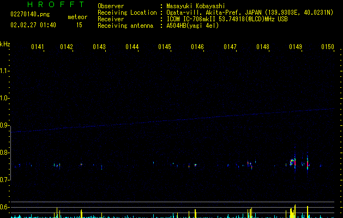
Task: Click the 0145 time marker
Action: point(165,47)
